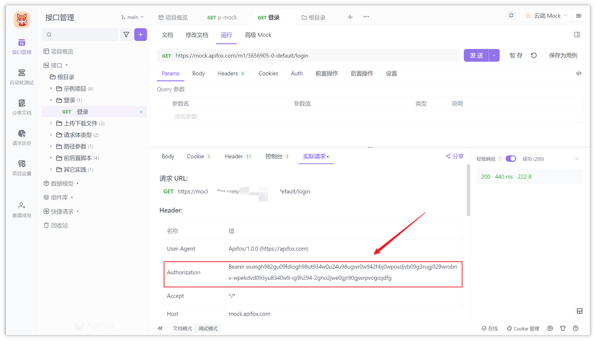Click the 分享 share link
The height and width of the screenshot is (341, 597).
pos(455,157)
